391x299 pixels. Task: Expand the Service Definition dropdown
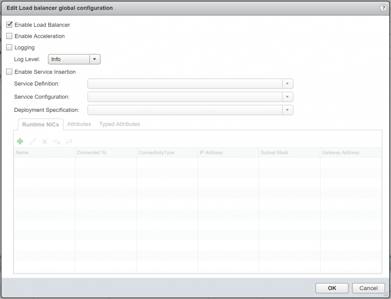pos(288,84)
